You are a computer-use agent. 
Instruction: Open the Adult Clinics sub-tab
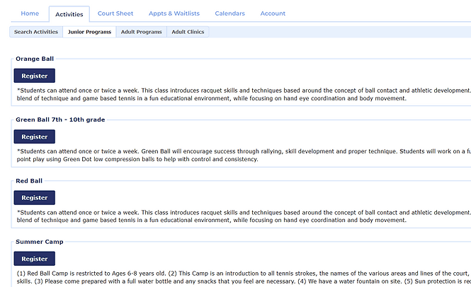(x=188, y=32)
